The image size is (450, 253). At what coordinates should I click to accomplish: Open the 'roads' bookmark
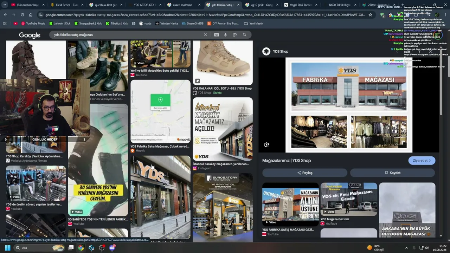[145, 24]
